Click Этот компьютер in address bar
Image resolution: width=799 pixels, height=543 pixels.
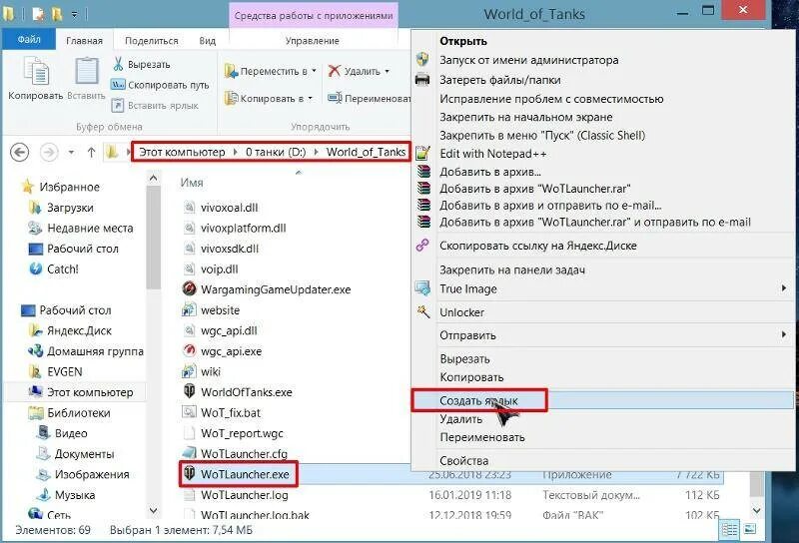pos(182,152)
